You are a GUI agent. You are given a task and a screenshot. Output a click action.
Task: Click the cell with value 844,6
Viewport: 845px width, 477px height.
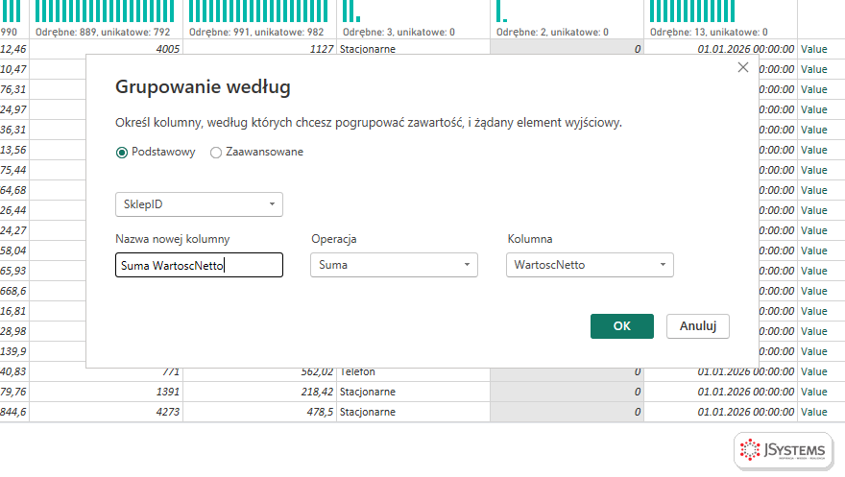coord(14,412)
